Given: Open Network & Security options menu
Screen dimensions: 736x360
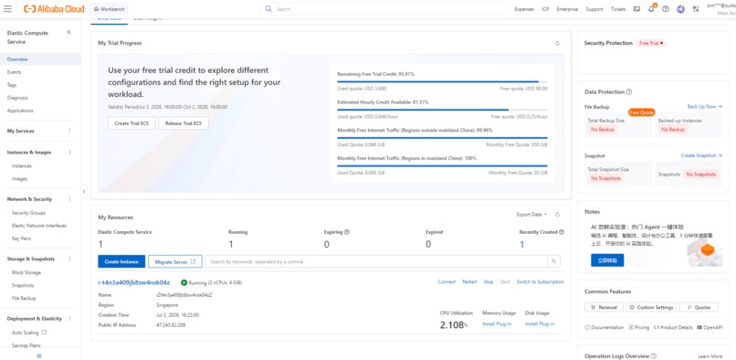Looking at the screenshot, I should [x=70, y=199].
